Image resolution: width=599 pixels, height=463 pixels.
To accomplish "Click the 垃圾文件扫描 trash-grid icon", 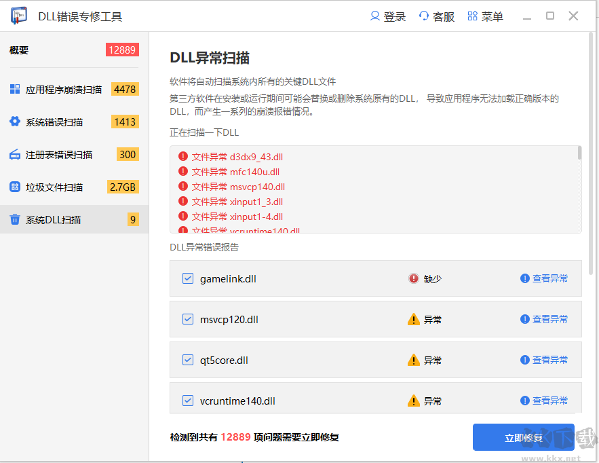I will [15, 187].
